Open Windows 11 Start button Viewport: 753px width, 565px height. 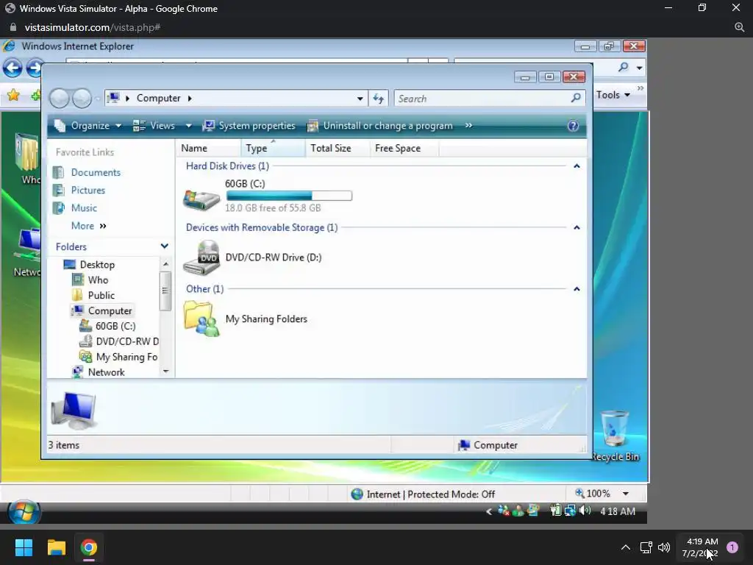tap(24, 547)
